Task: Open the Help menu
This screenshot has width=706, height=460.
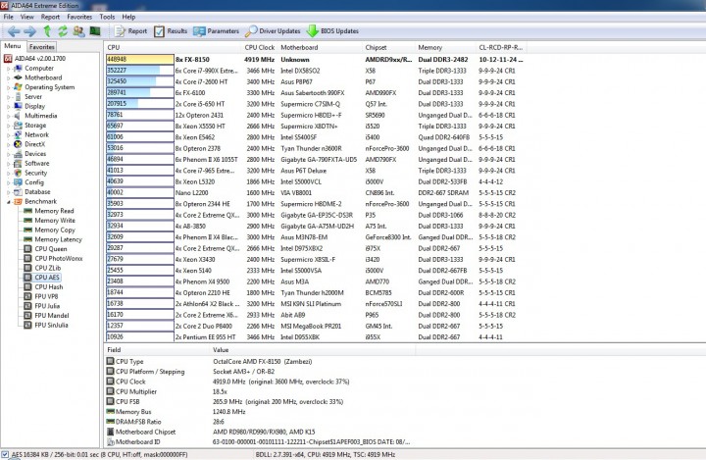Action: 128,17
